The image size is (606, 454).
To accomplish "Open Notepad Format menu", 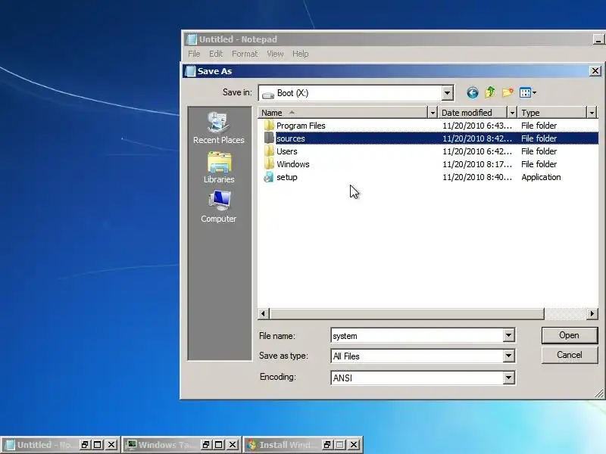I will click(245, 54).
